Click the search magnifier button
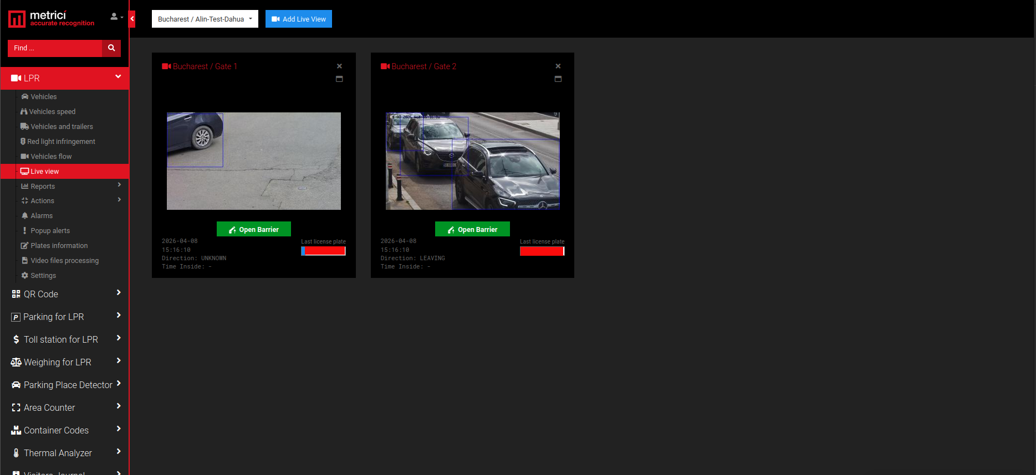The height and width of the screenshot is (475, 1036). click(111, 48)
